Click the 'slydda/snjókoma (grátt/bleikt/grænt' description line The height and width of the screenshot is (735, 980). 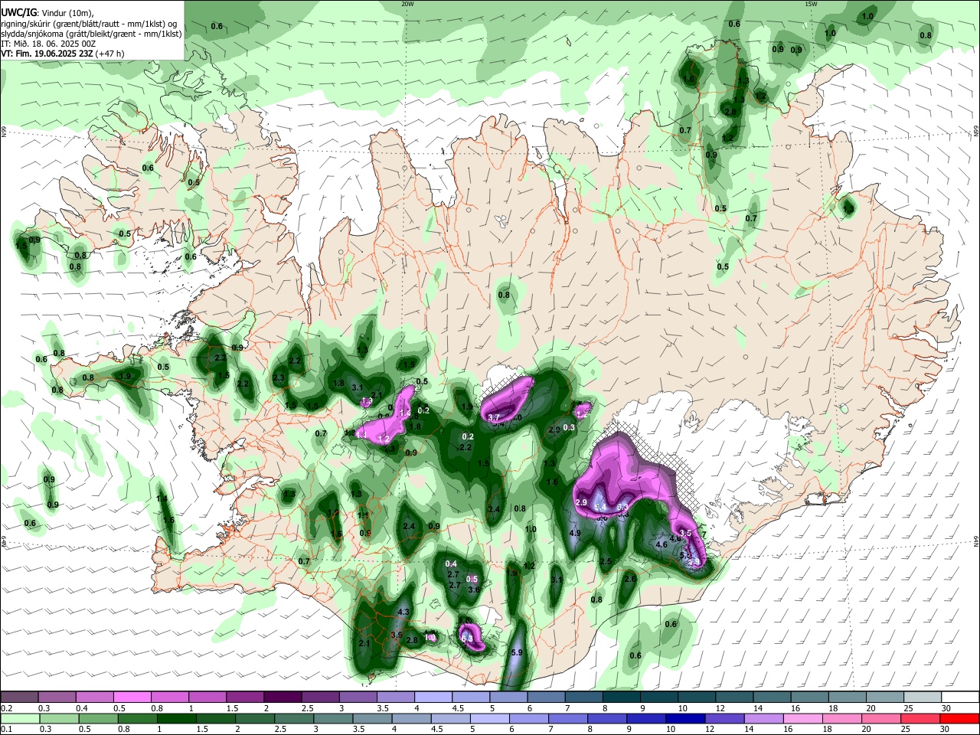(91, 34)
